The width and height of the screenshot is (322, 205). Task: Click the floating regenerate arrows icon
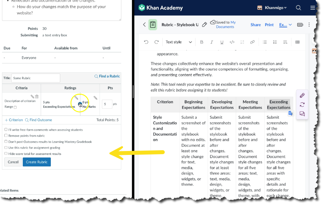coord(302,105)
